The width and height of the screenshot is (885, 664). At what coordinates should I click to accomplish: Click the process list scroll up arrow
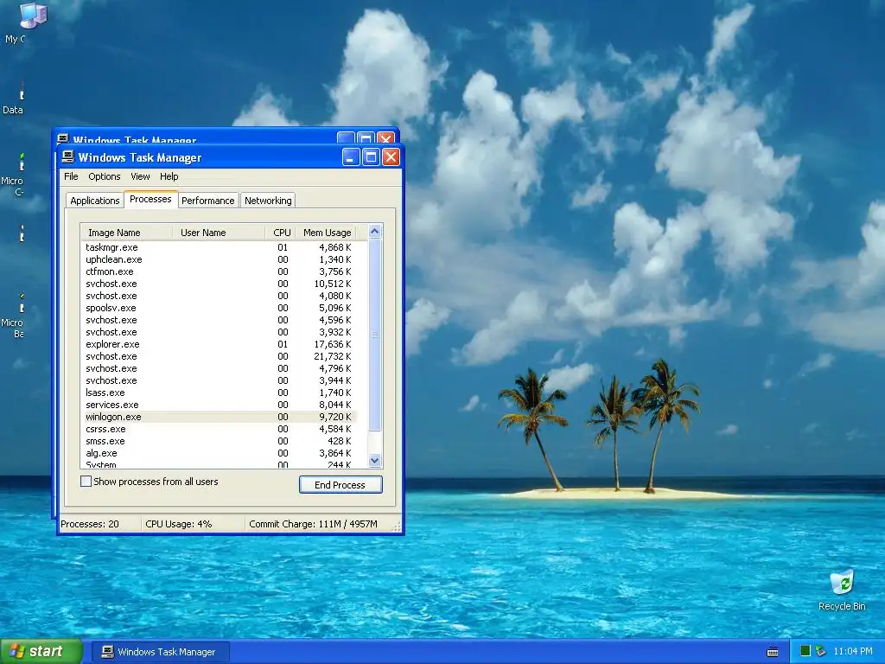pyautogui.click(x=375, y=232)
